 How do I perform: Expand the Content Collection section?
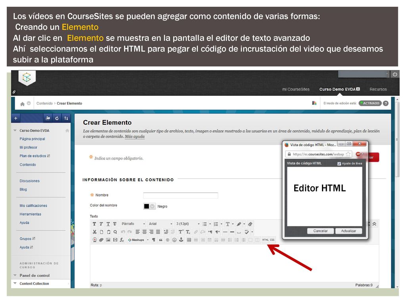[15, 283]
